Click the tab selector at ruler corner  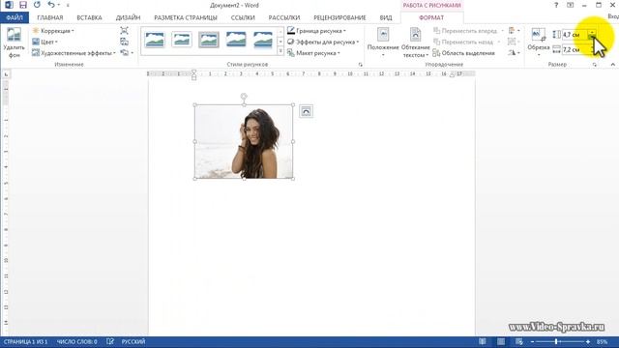click(6, 74)
